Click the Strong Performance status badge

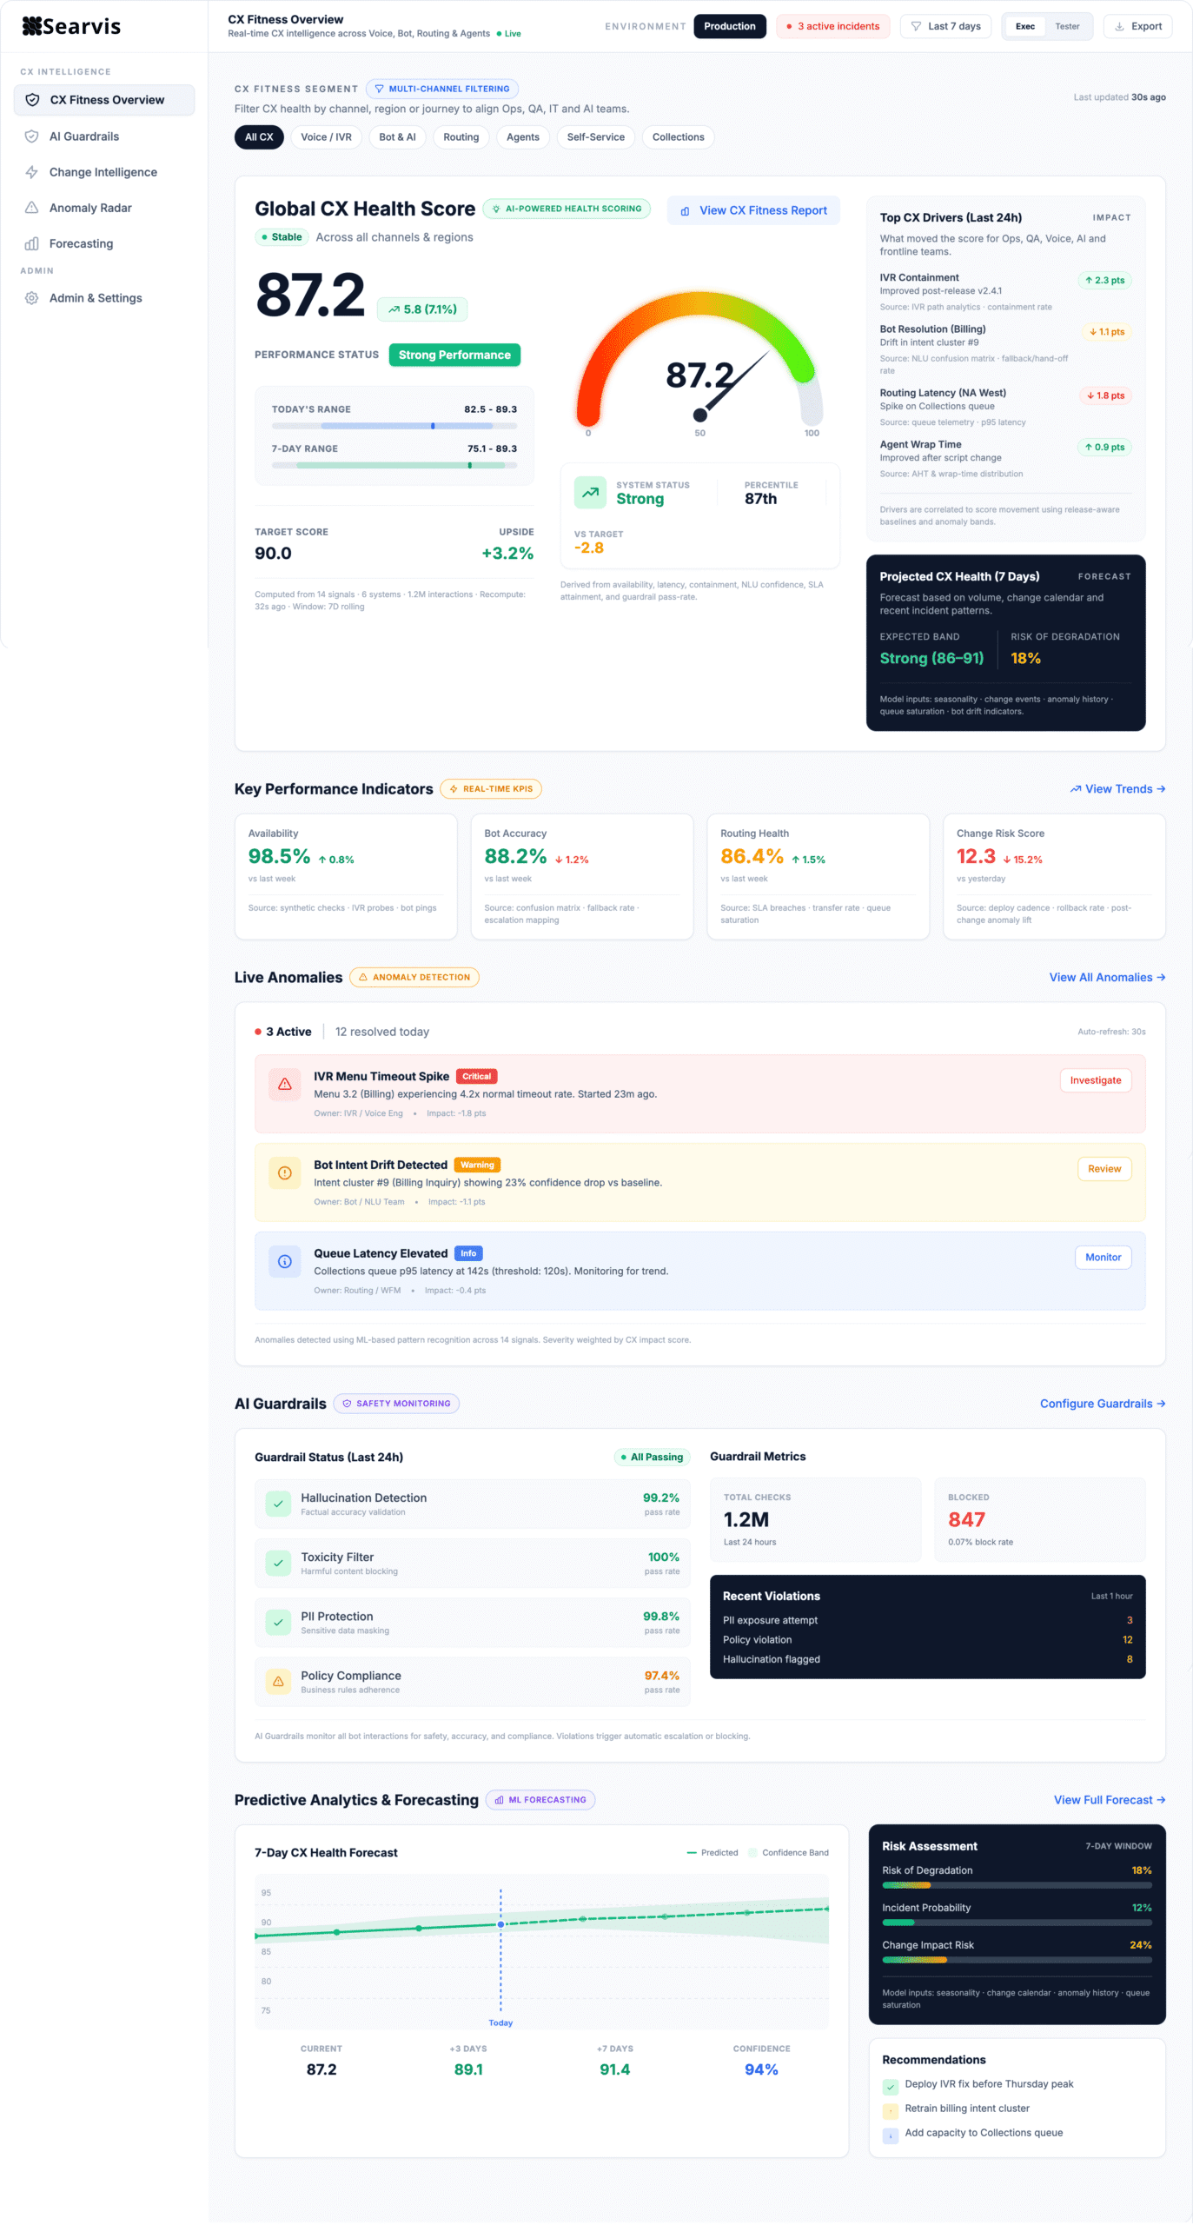[x=454, y=355]
